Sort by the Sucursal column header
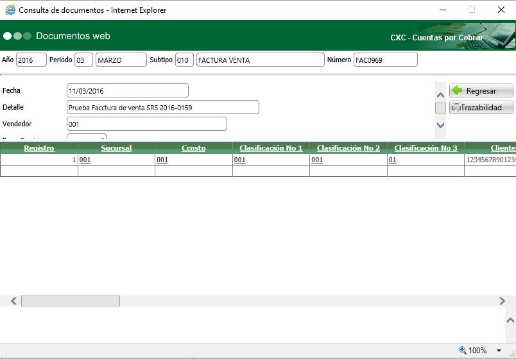 coord(116,148)
